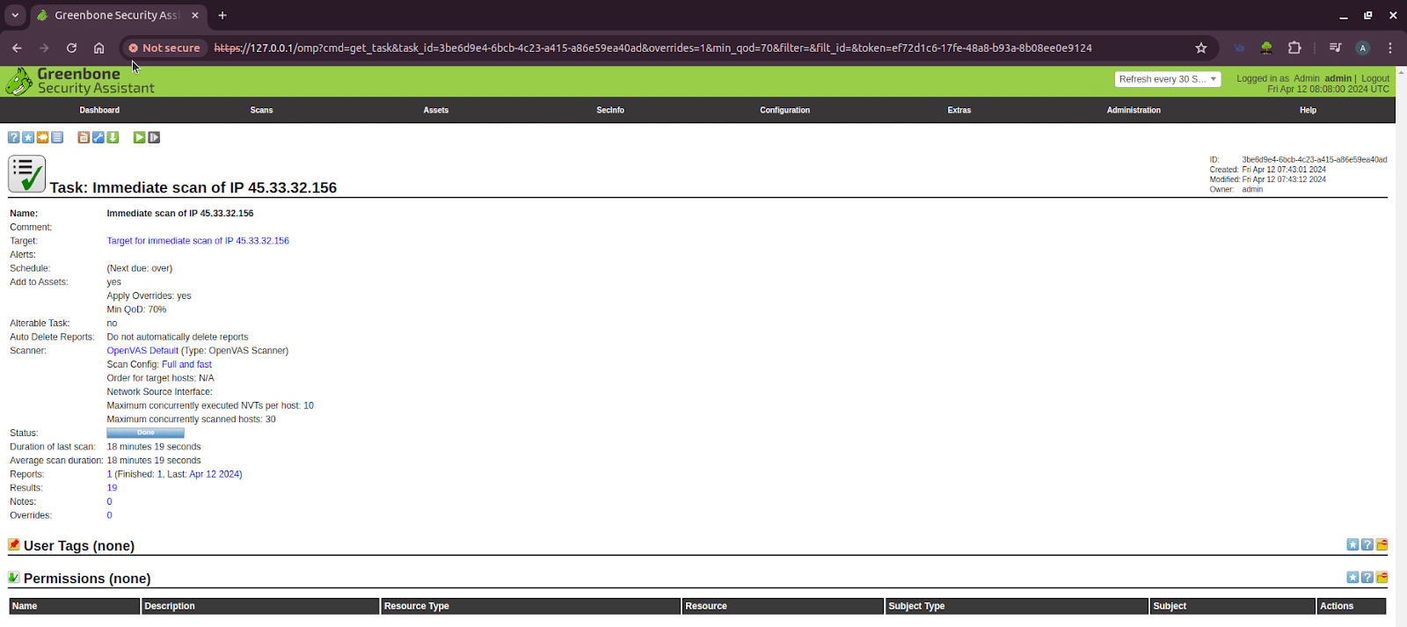Collapse the Permissions section with its folder icon
This screenshot has height=627, width=1407.
pos(1381,577)
